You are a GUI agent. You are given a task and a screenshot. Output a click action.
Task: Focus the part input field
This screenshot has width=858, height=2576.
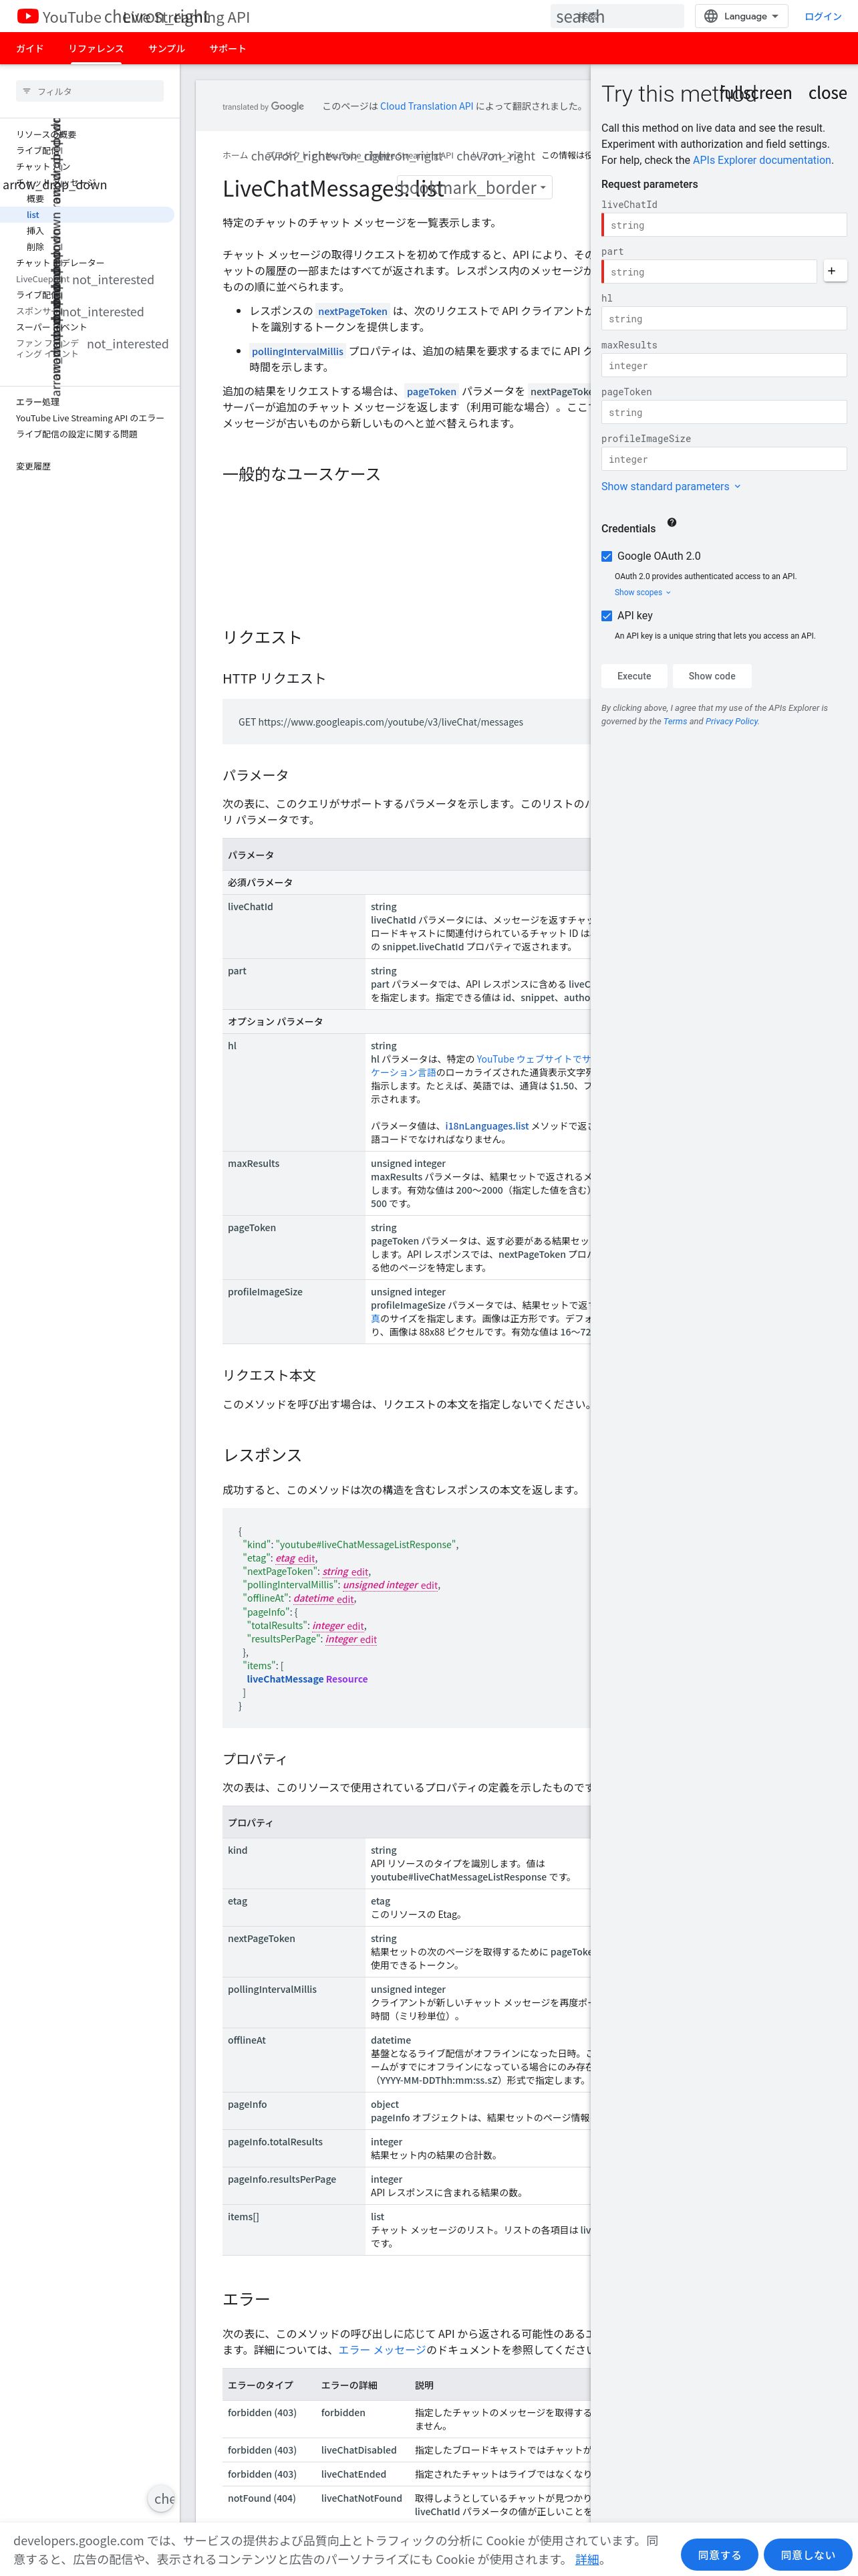709,271
